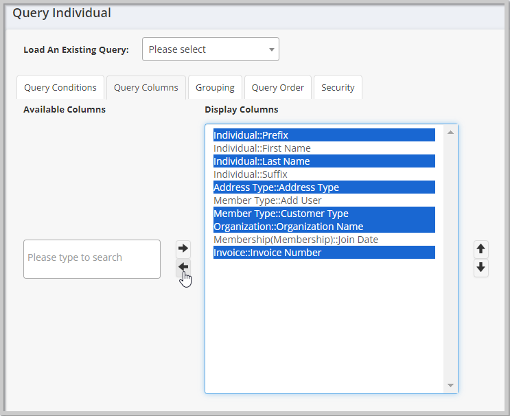Select Invoice::Invoice Number row
The width and height of the screenshot is (510, 416).
click(x=324, y=252)
